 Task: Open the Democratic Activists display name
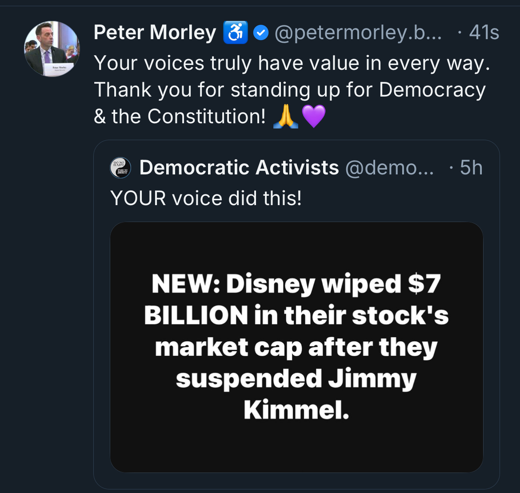239,168
